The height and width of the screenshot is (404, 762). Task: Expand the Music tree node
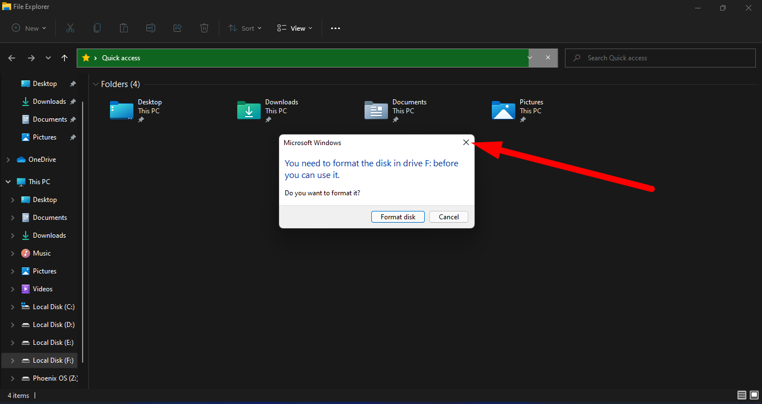[x=13, y=253]
